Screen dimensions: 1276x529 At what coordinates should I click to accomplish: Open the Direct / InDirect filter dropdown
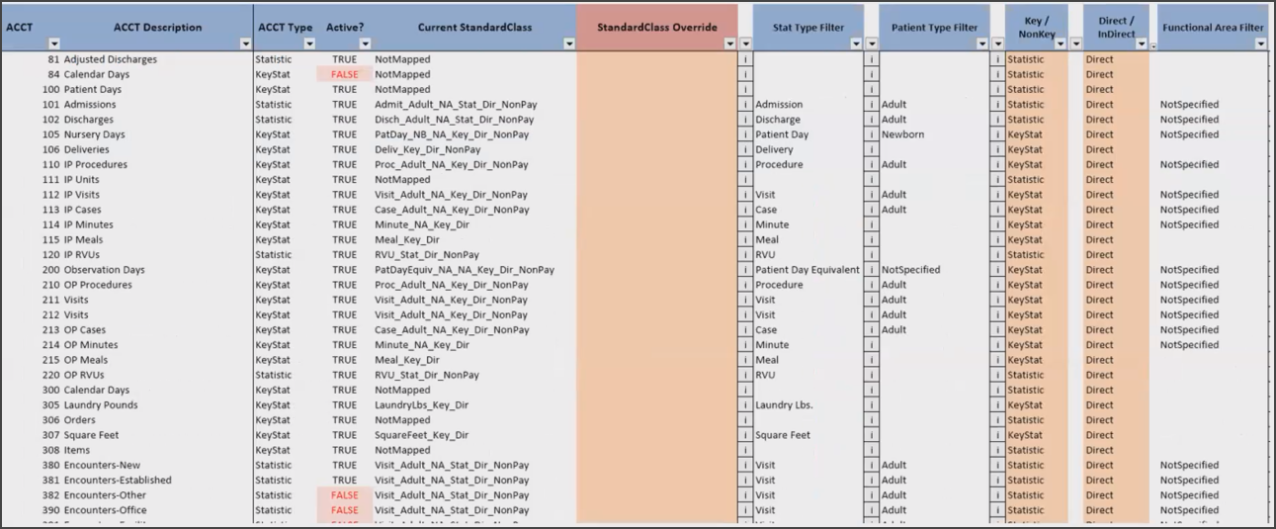pos(1142,44)
